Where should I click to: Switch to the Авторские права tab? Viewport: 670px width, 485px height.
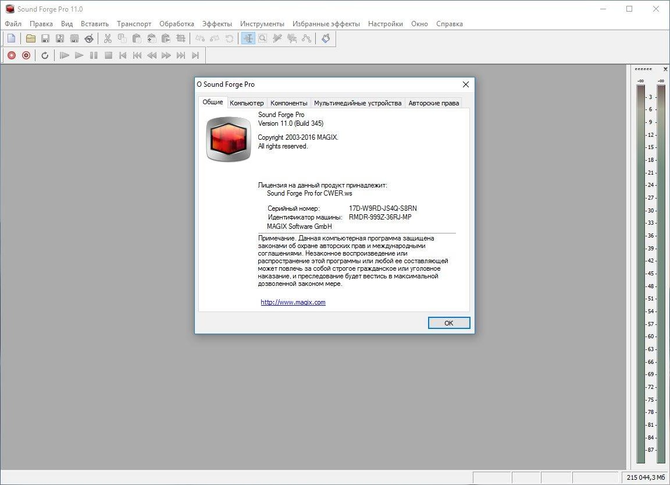tap(434, 103)
